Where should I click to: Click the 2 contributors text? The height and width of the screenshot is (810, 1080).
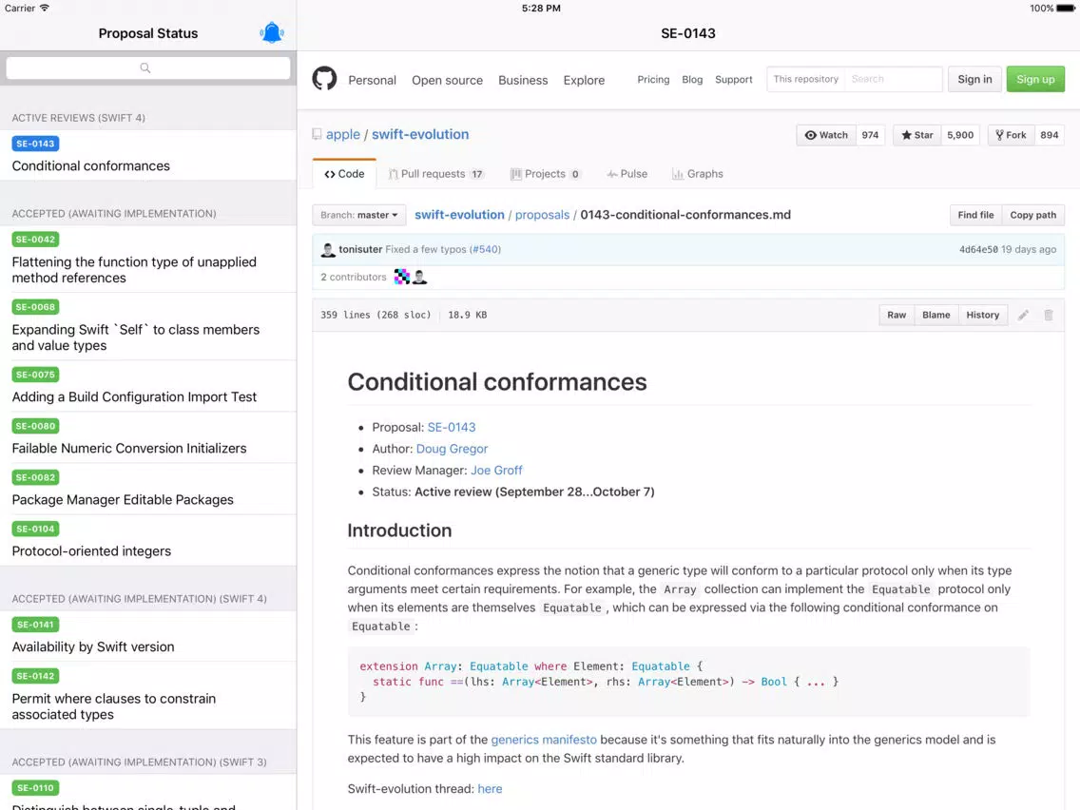[354, 277]
